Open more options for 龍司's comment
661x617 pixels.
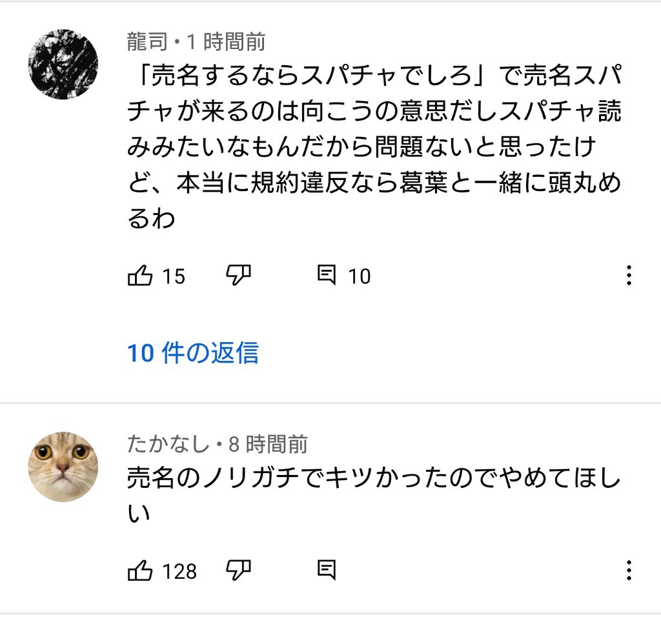629,276
